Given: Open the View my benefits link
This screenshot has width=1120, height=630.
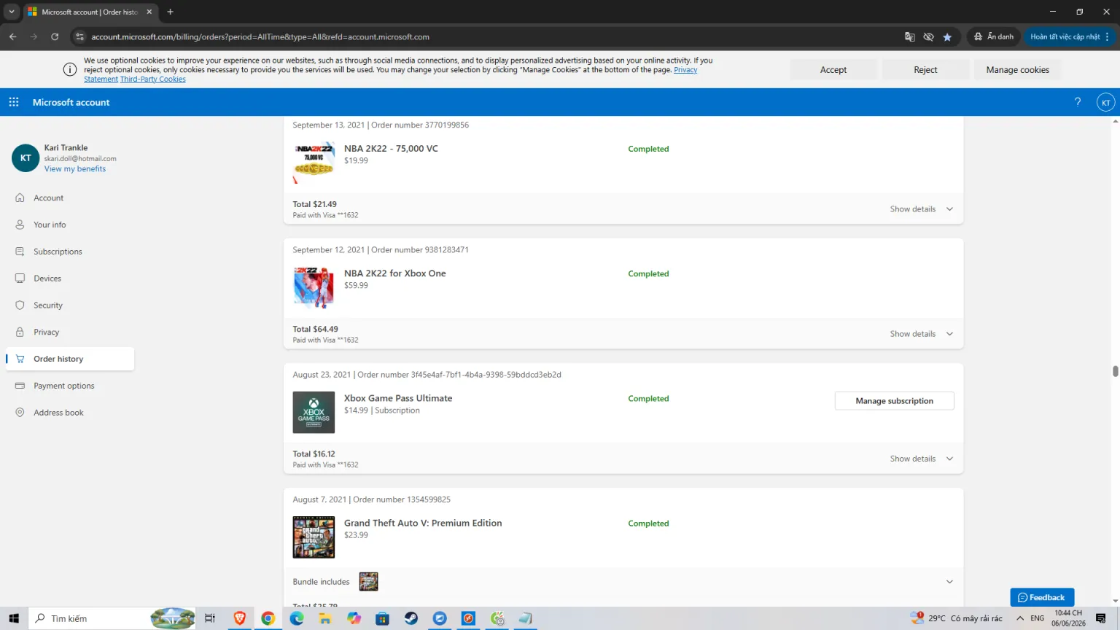Looking at the screenshot, I should (75, 169).
